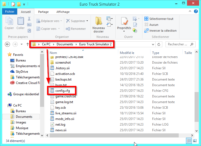Collapse the ribbon with the chevron
The image size is (201, 146).
[190, 11]
